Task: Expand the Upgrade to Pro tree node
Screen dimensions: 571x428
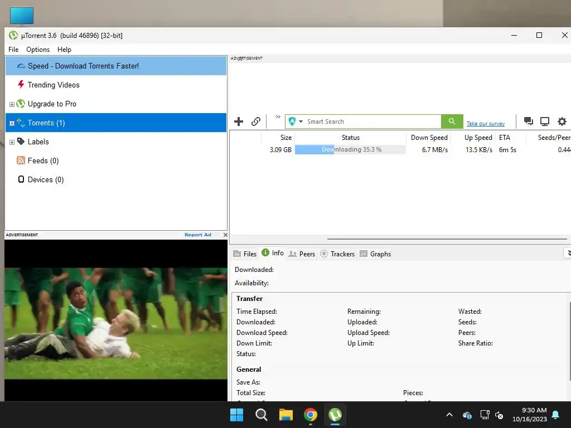Action: [12, 104]
